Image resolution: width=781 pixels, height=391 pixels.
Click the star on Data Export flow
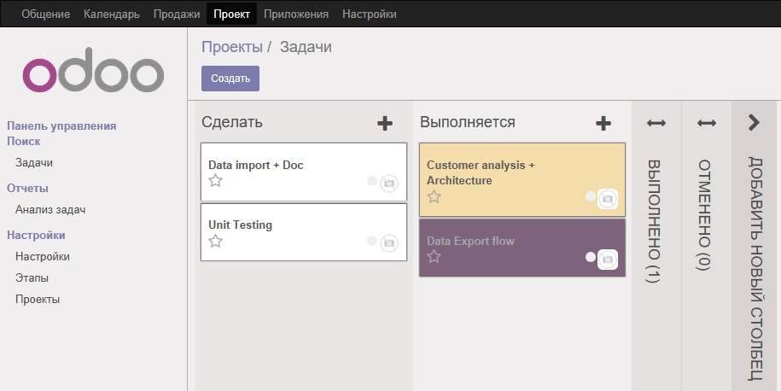click(434, 257)
